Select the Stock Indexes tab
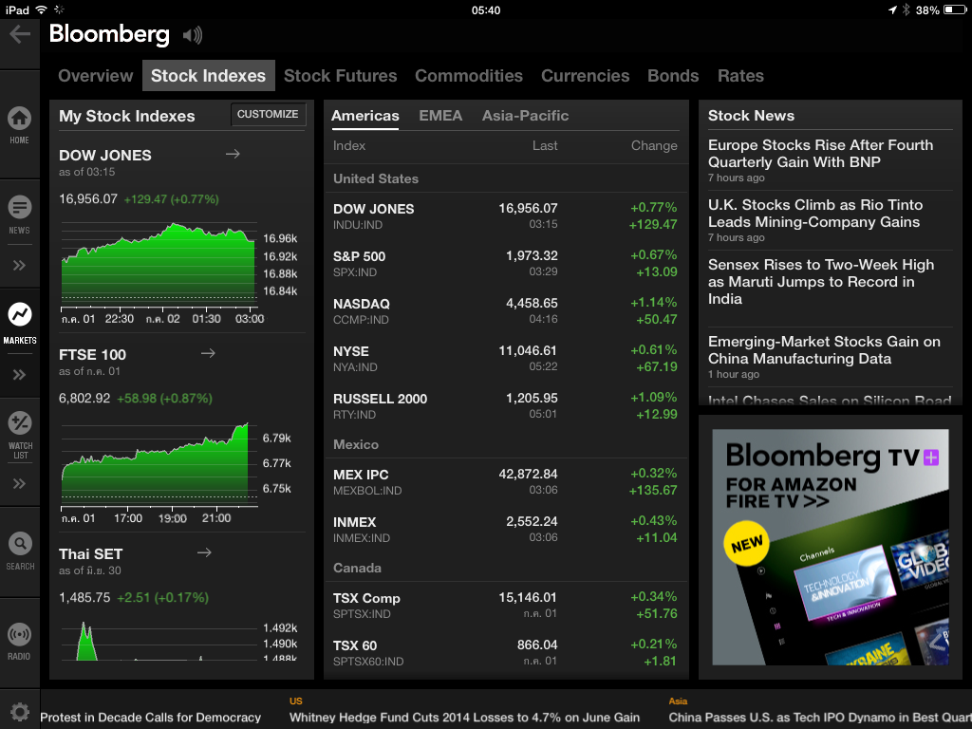 [208, 76]
